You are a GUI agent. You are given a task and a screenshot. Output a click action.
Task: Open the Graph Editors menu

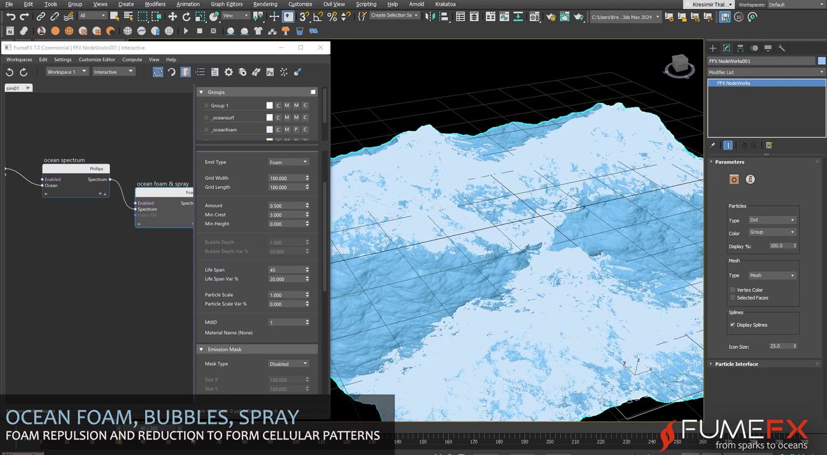coord(226,4)
